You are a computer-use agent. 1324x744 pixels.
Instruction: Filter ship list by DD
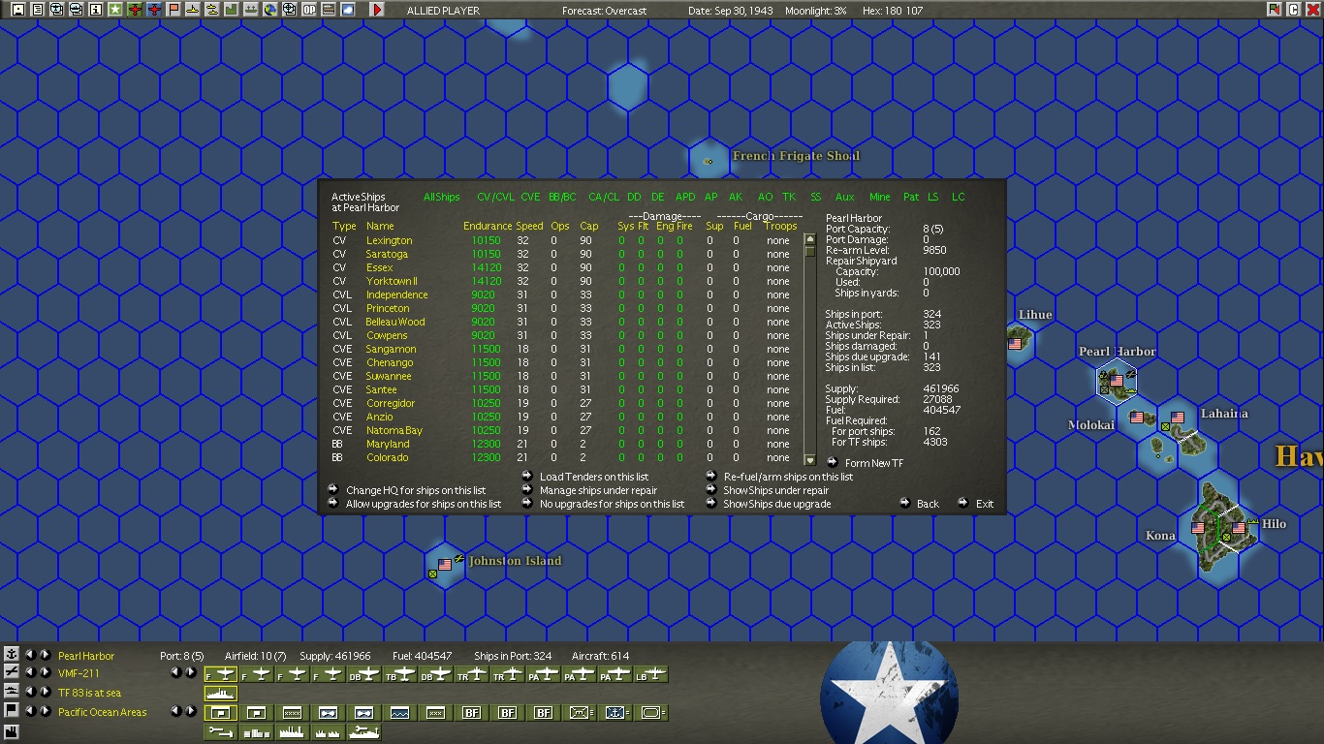click(634, 197)
